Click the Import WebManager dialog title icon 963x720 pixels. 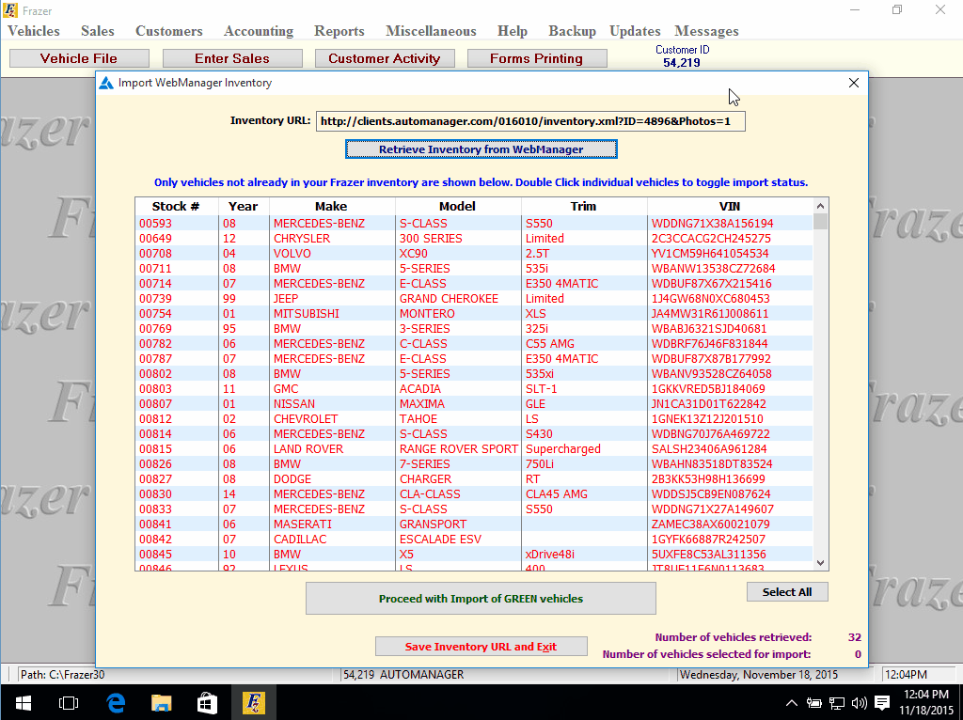tap(106, 83)
